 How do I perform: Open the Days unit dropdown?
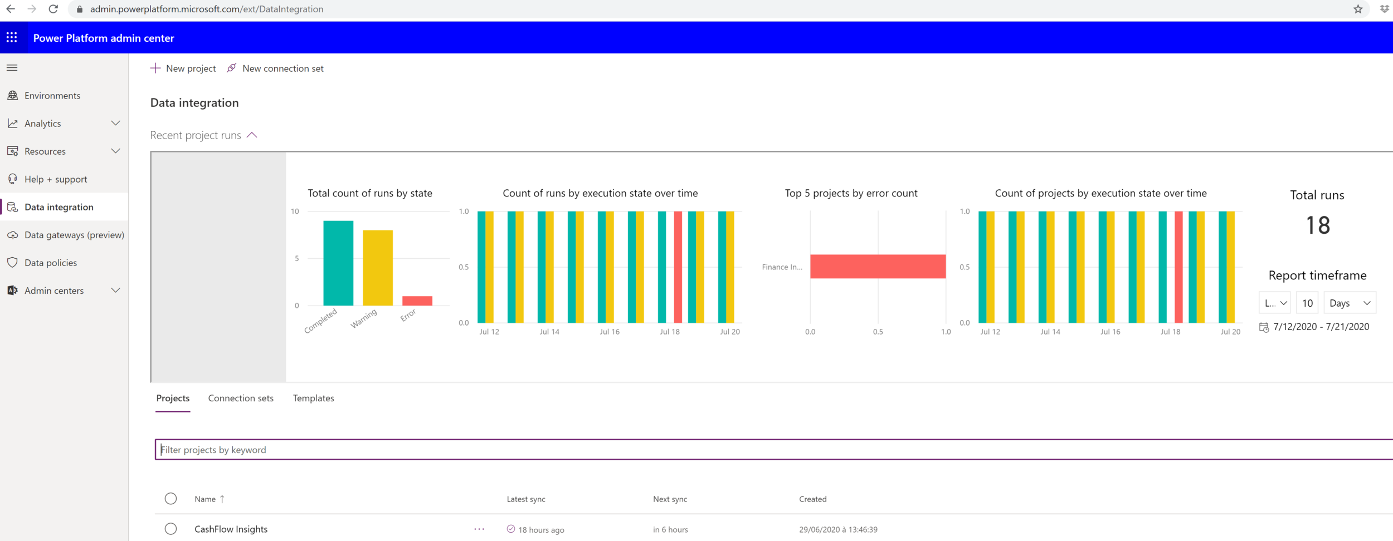(x=1350, y=303)
